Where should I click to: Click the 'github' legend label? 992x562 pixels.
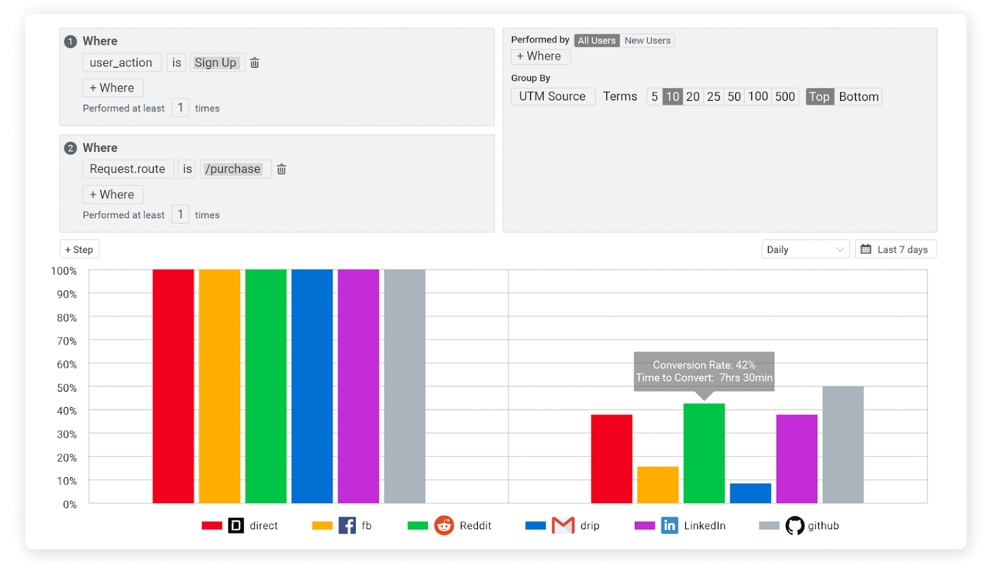click(823, 525)
